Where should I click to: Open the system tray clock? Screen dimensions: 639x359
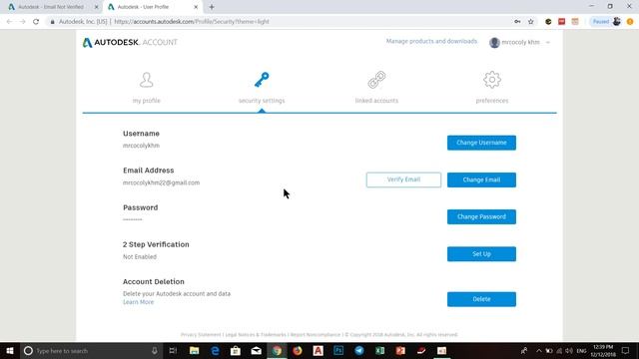[603, 350]
